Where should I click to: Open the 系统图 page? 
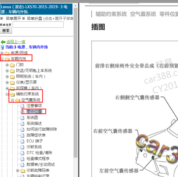(32, 117)
